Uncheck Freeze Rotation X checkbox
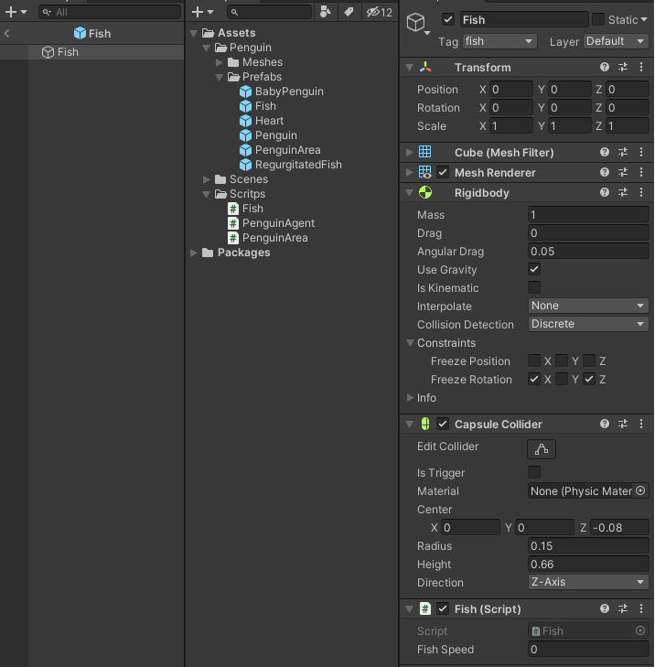 (x=534, y=379)
